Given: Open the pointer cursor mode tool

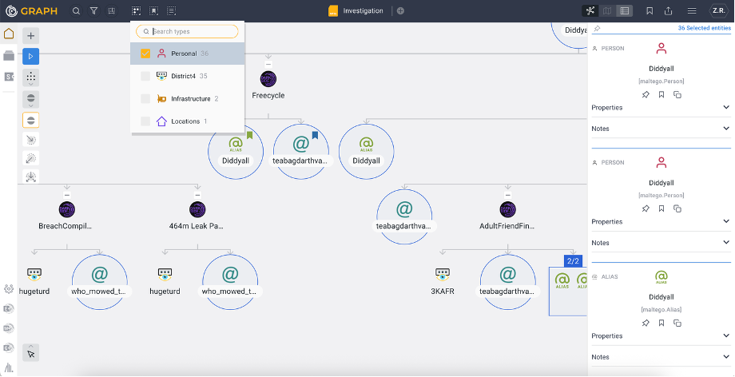Looking at the screenshot, I should 31,352.
